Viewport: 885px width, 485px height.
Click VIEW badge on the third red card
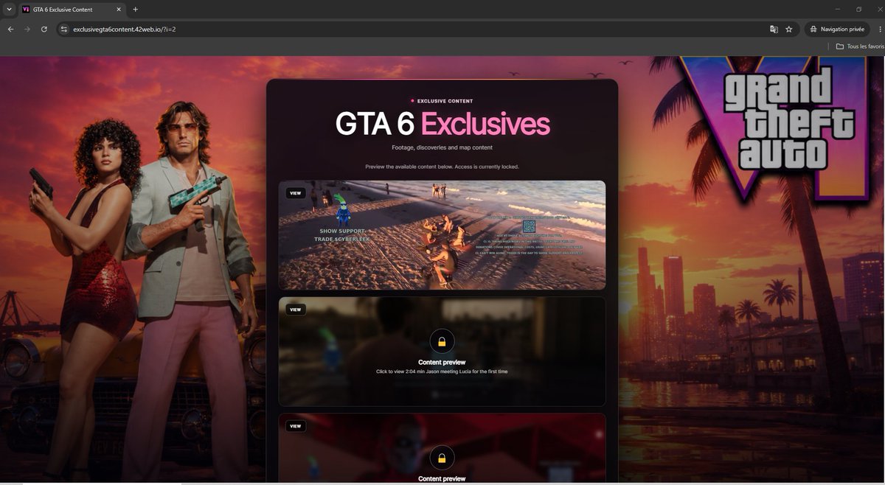click(x=296, y=426)
